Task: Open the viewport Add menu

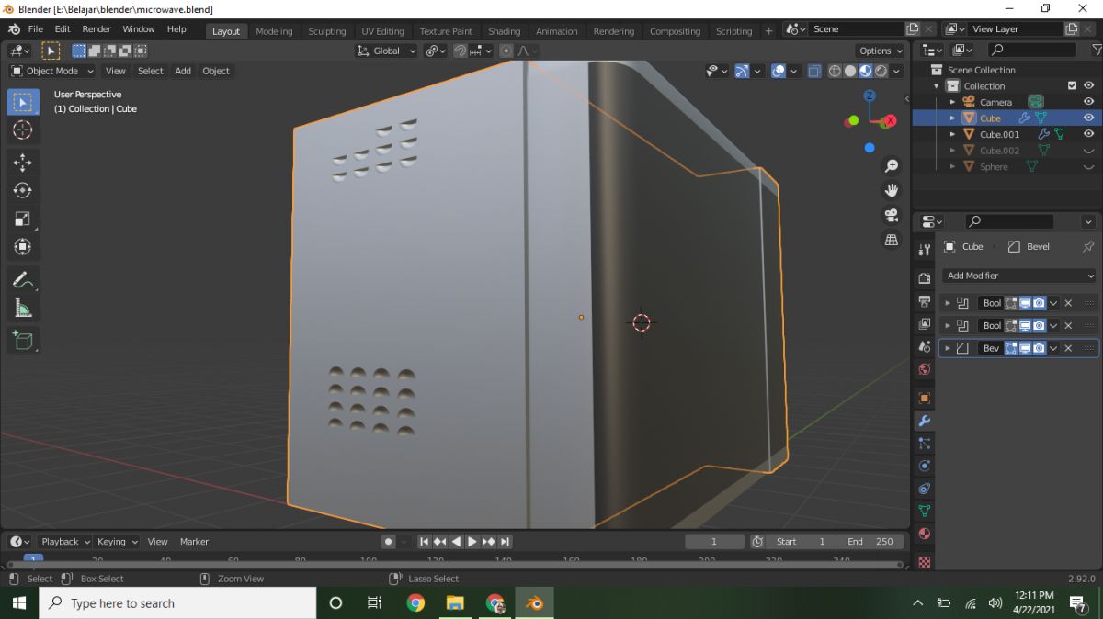Action: (183, 71)
